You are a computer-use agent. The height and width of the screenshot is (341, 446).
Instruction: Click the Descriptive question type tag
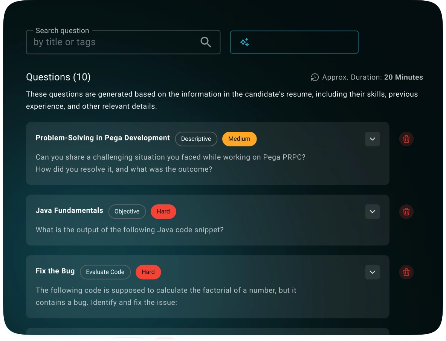click(196, 139)
